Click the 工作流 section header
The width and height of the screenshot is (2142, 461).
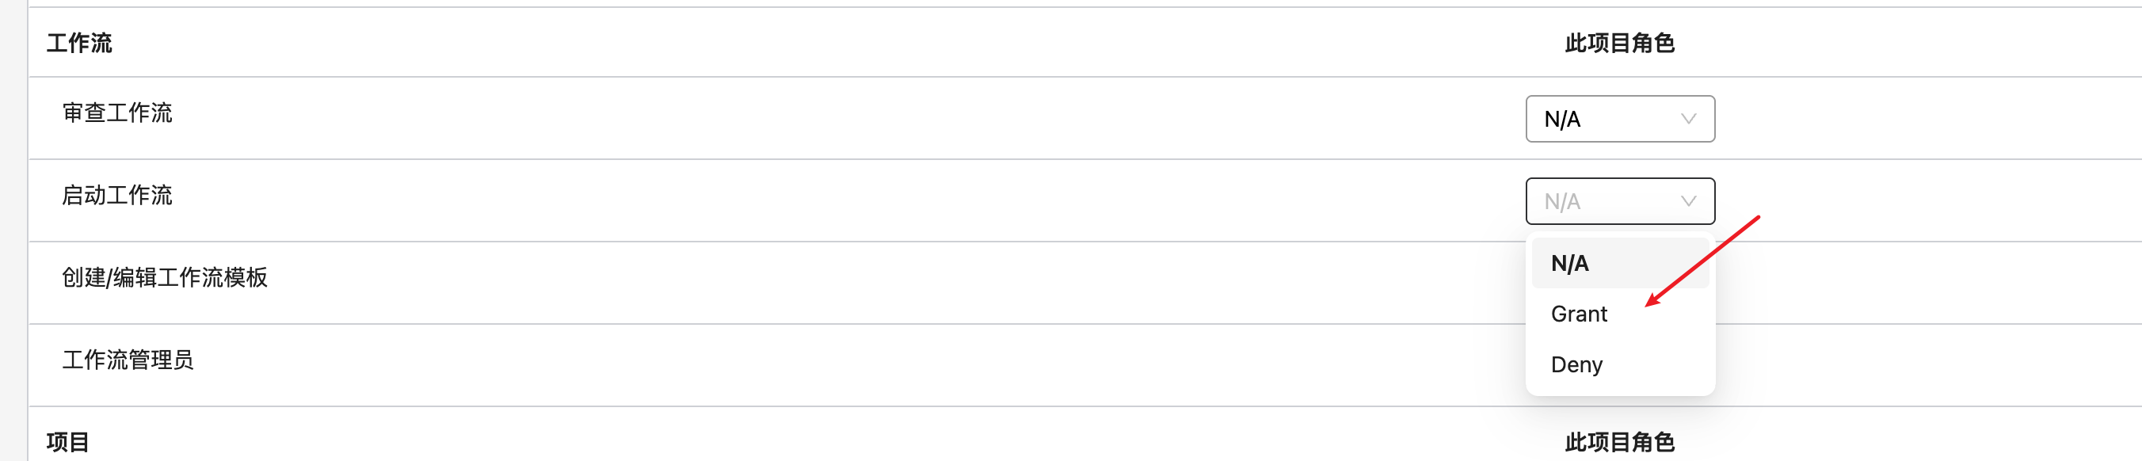coord(79,44)
